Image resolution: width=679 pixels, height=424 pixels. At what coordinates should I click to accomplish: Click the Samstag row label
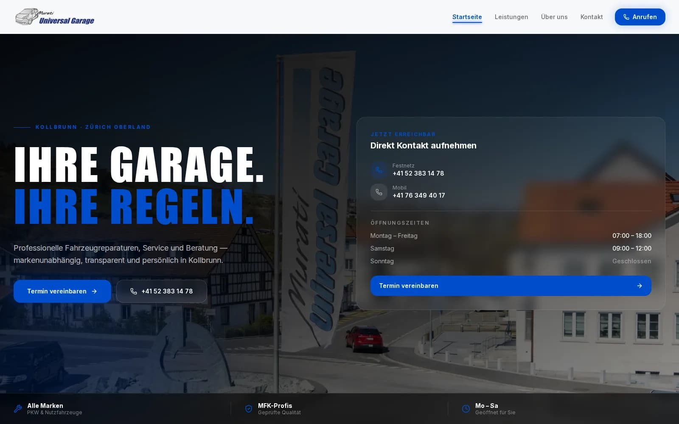pos(382,248)
